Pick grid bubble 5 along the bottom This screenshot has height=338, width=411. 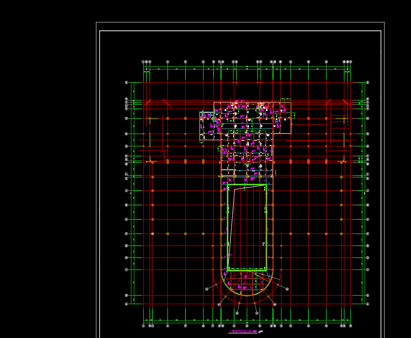coord(185,326)
